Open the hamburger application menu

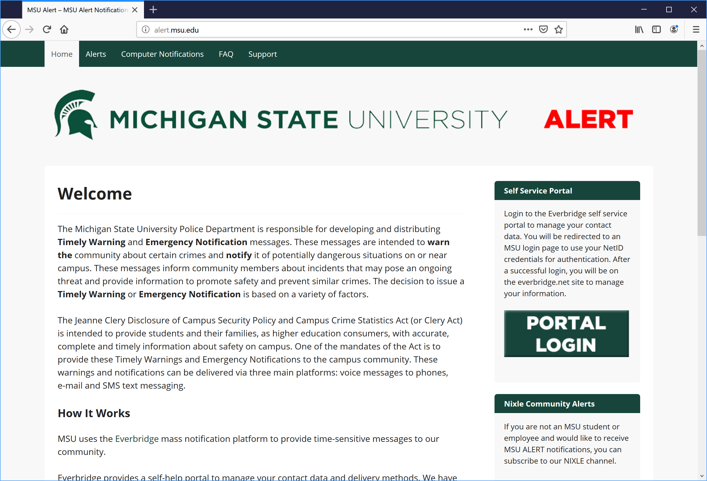tap(696, 30)
